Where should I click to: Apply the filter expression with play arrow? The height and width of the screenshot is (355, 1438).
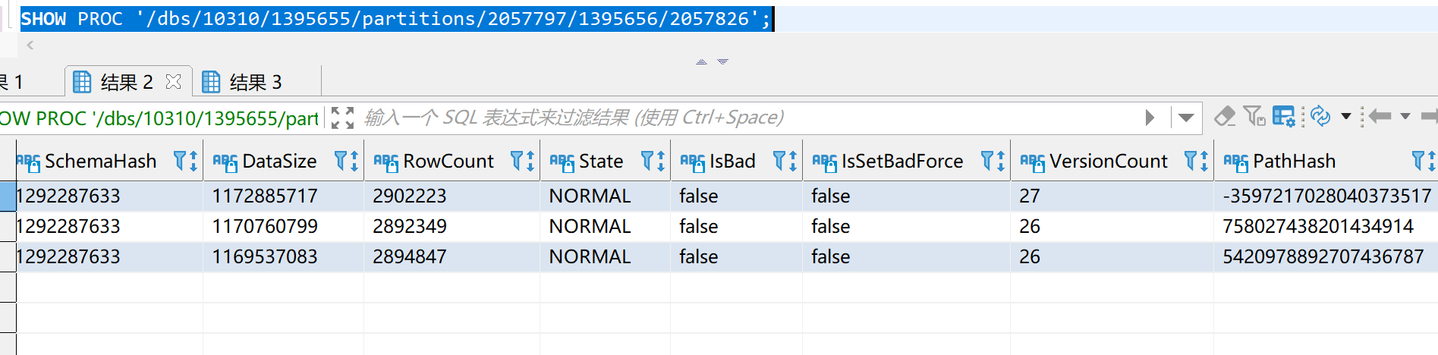(1150, 118)
